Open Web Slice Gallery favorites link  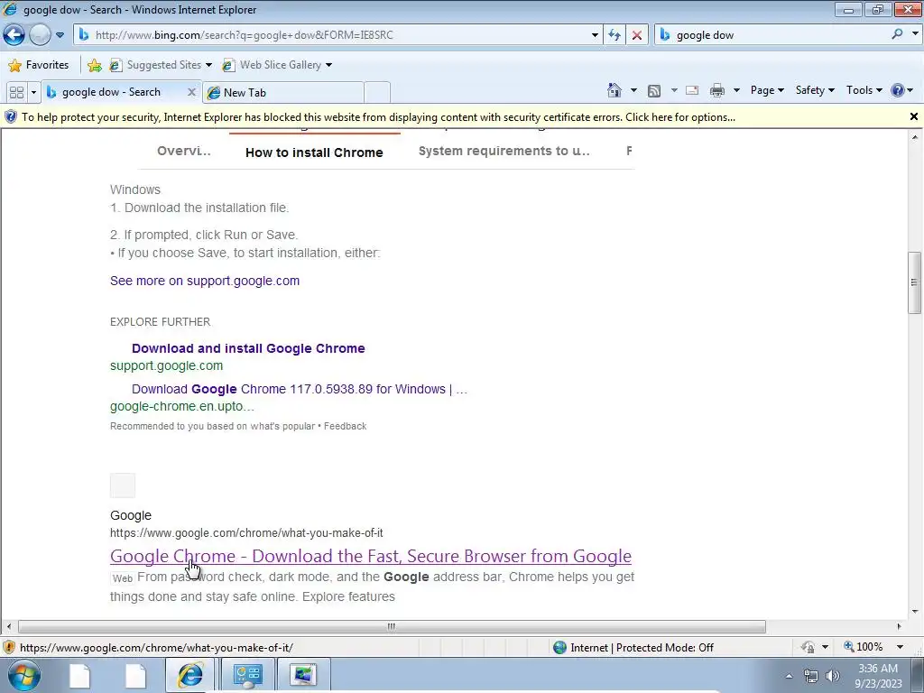click(277, 65)
